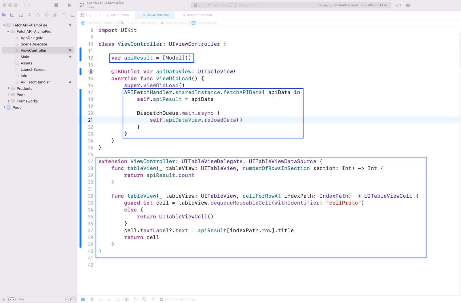Open the Debug Memory Graph icon

point(135,299)
